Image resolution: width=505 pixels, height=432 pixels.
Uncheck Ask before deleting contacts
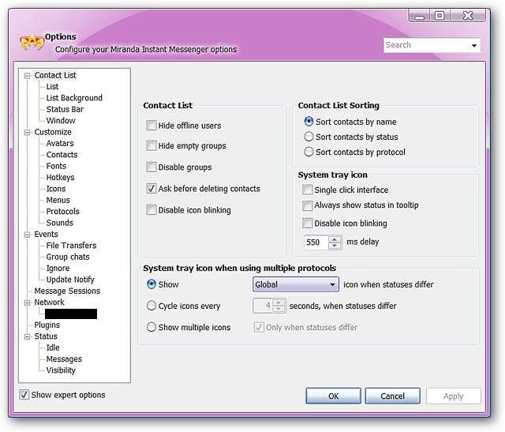click(x=151, y=188)
